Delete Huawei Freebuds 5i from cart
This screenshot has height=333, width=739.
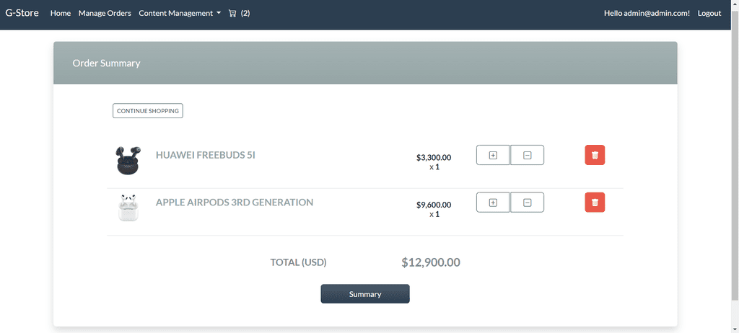point(595,155)
